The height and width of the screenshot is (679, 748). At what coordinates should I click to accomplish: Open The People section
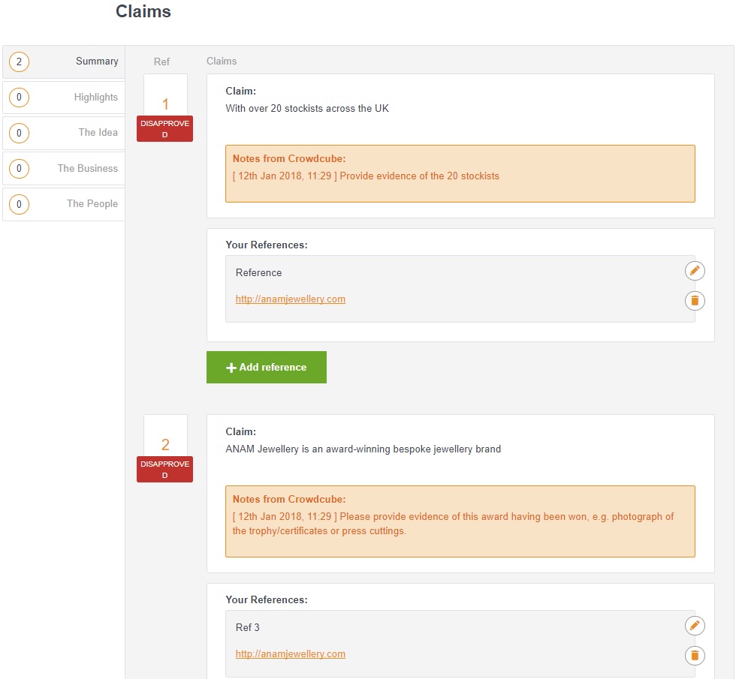tap(92, 204)
